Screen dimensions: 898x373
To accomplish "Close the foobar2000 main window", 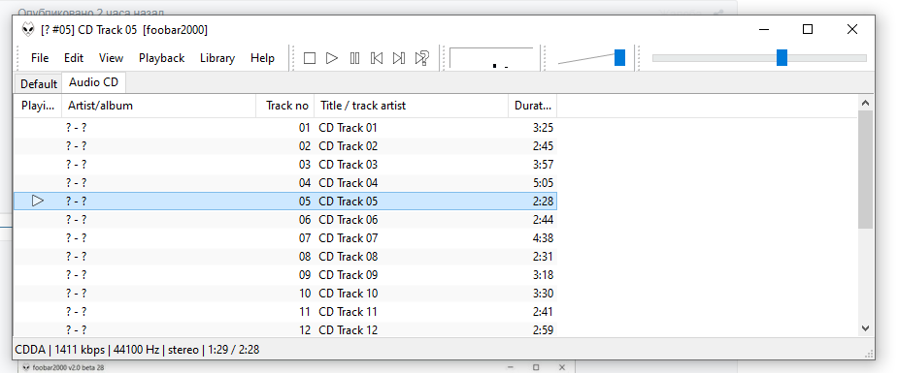I will (x=852, y=29).
